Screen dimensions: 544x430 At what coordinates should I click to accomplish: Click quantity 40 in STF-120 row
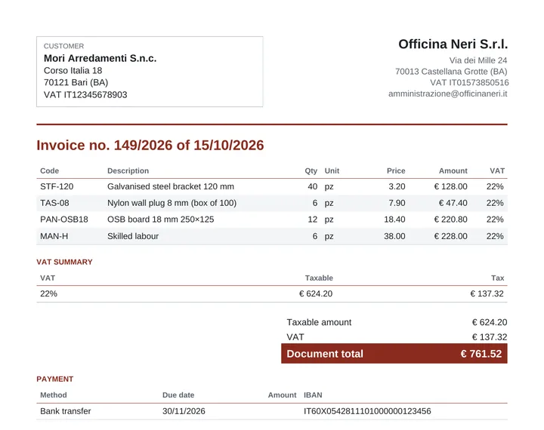312,186
